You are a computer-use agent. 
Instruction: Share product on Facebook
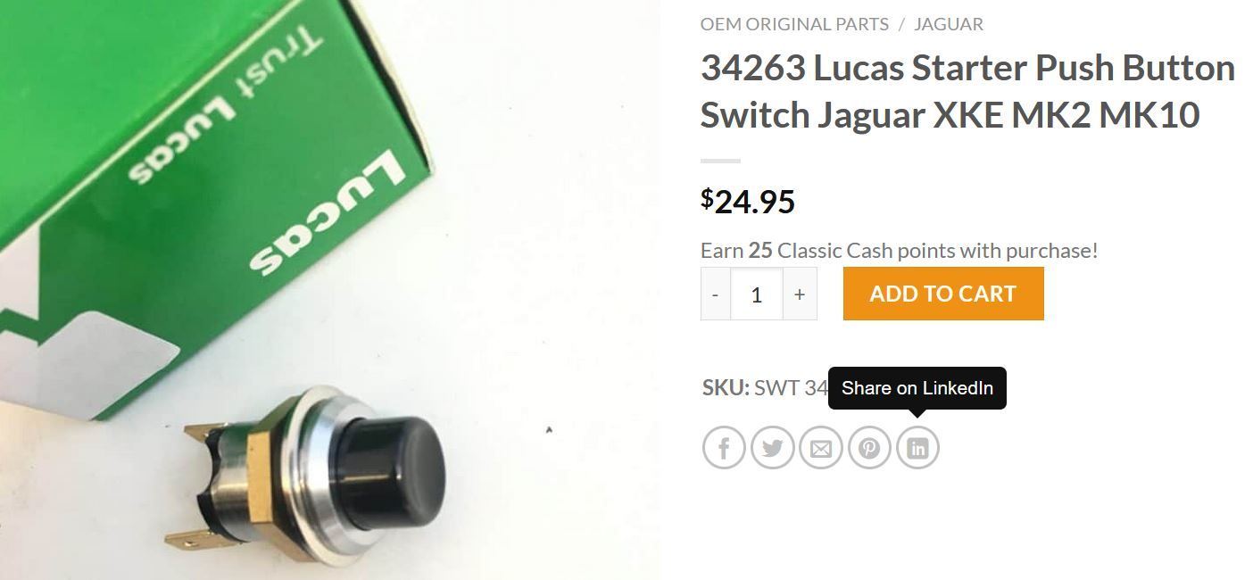[724, 447]
